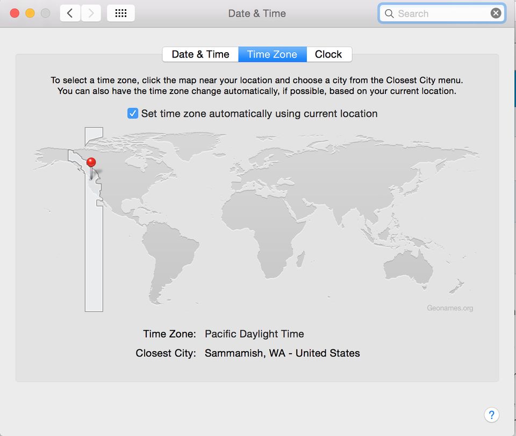516x436 pixels.
Task: Click the forward chevron navigation button
Action: coord(91,13)
